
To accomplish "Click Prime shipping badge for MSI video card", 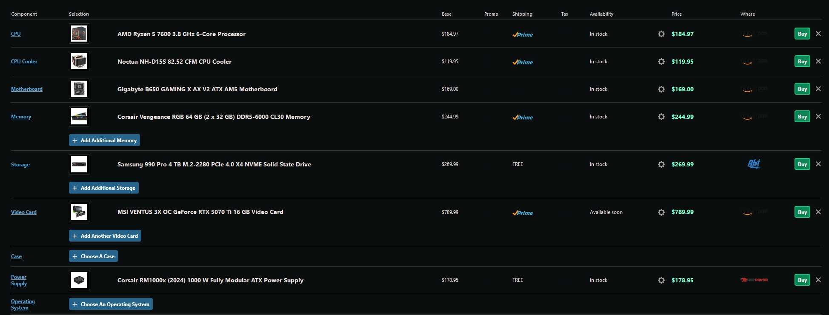I will click(x=523, y=213).
